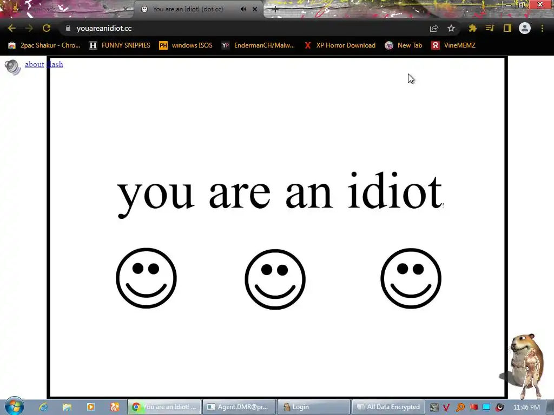The image size is (554, 415).
Task: Open Chrome's three-dot menu
Action: (x=542, y=28)
